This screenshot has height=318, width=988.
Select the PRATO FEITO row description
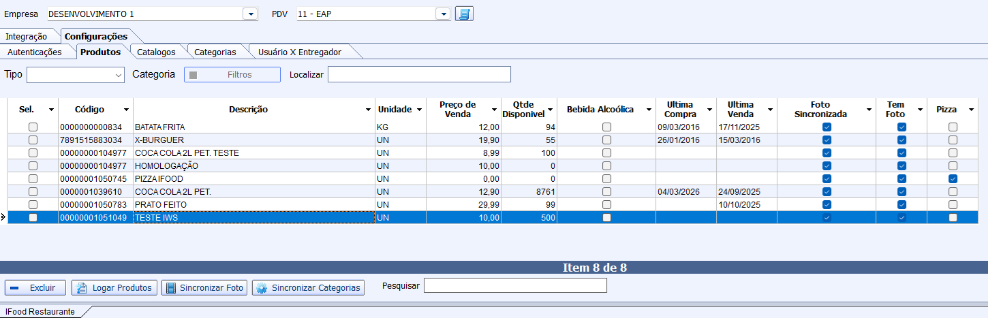[x=161, y=205]
